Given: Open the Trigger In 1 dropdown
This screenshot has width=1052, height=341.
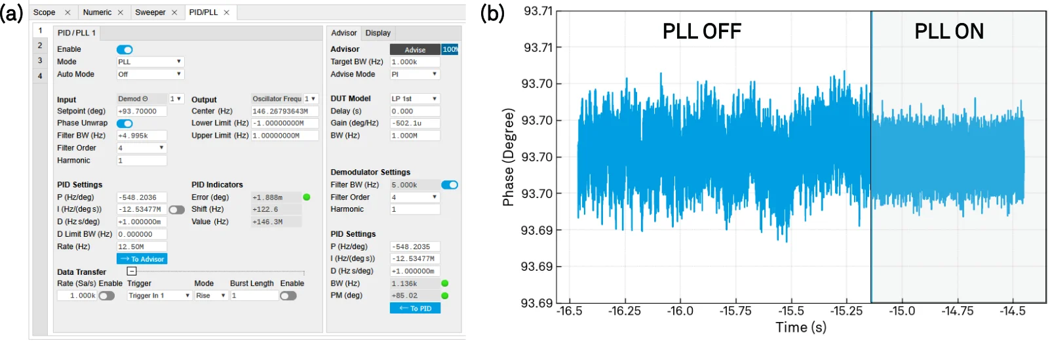Looking at the screenshot, I should click(159, 296).
